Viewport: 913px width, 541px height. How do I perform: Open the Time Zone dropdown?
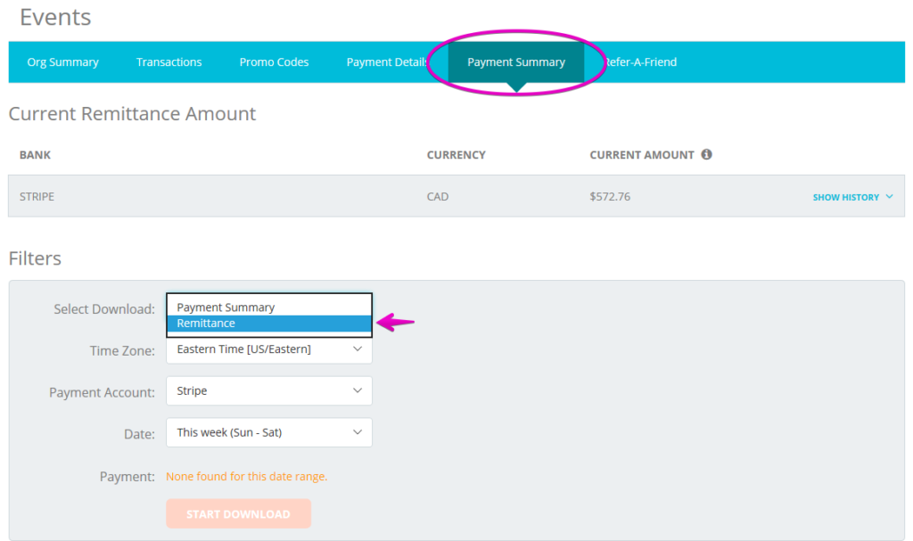coord(269,348)
